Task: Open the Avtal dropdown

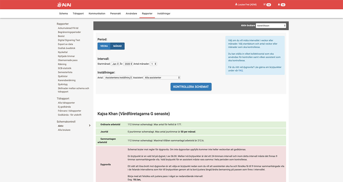Action: (x=118, y=78)
